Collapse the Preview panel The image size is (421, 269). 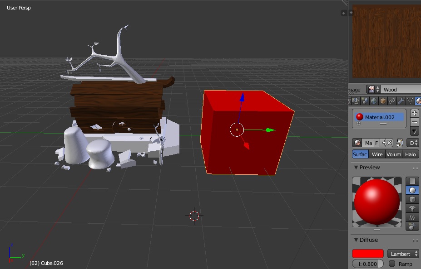[356, 167]
